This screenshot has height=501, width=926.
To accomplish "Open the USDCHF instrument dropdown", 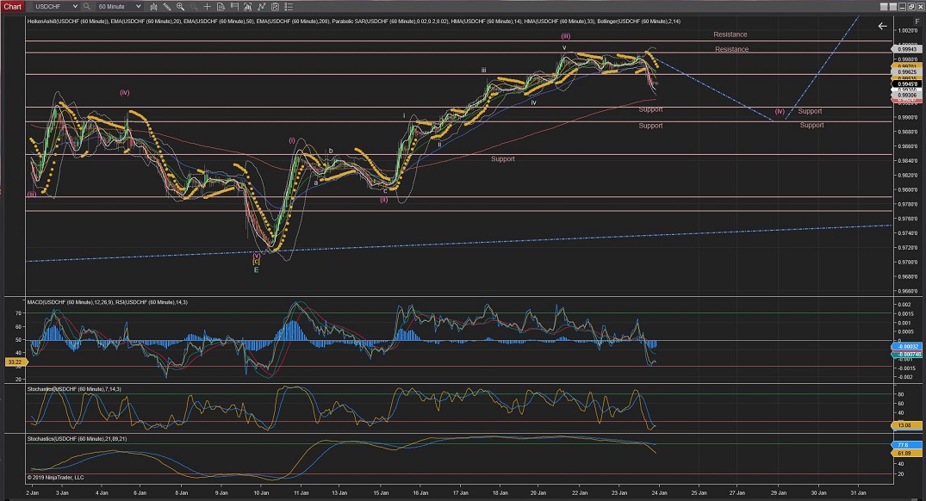I will click(x=56, y=7).
